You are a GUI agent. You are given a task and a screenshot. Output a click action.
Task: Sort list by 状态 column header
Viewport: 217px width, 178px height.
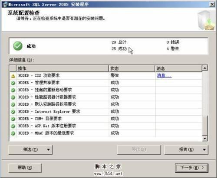click(x=132, y=68)
